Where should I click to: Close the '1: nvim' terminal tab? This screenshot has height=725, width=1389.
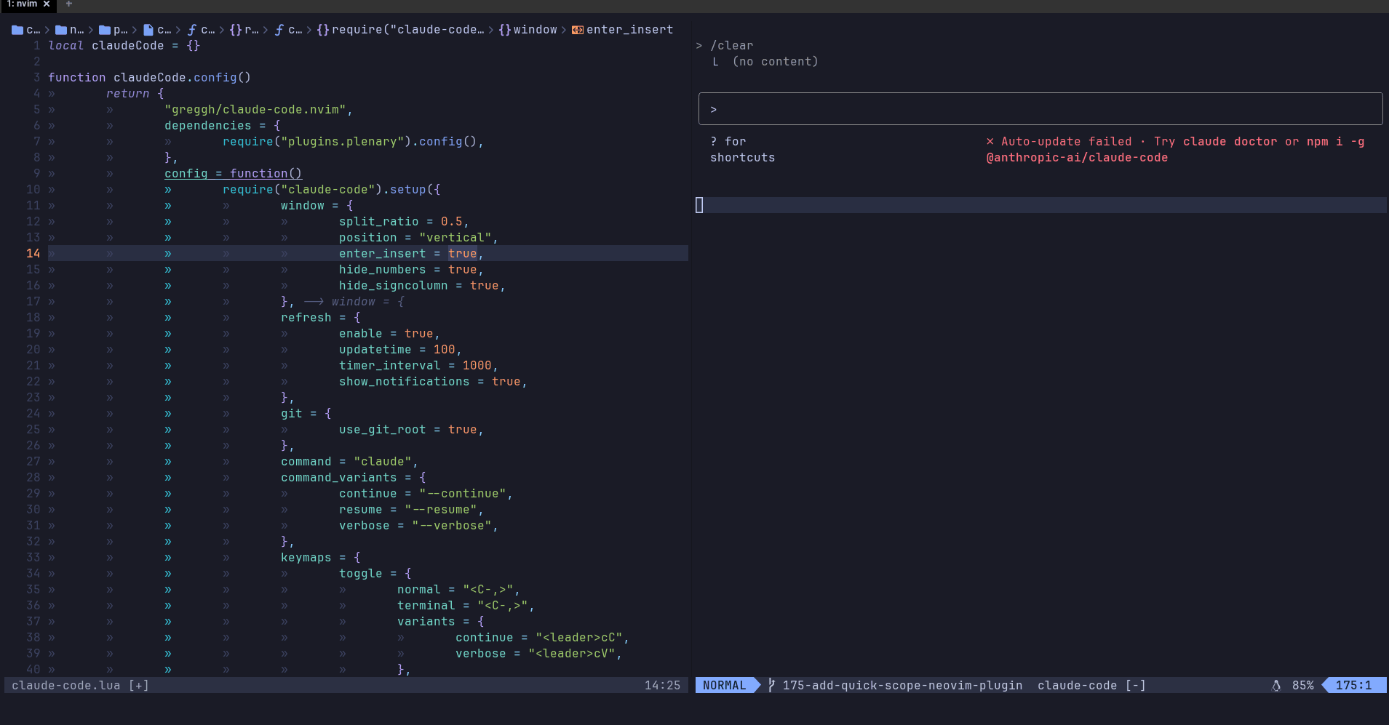[x=47, y=4]
